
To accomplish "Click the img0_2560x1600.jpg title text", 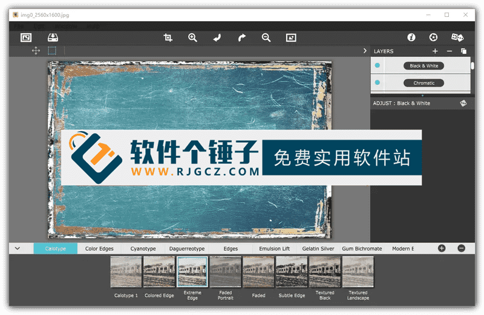I will 45,15.
